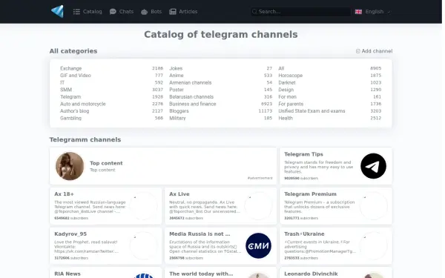Open the Author's blog category
Viewport: 445px width, 278px height.
click(x=75, y=111)
